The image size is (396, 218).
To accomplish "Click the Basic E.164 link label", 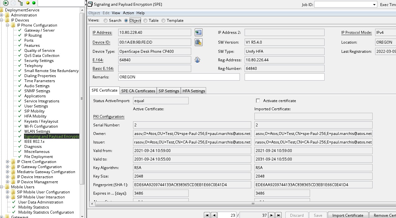I will coord(103,69).
